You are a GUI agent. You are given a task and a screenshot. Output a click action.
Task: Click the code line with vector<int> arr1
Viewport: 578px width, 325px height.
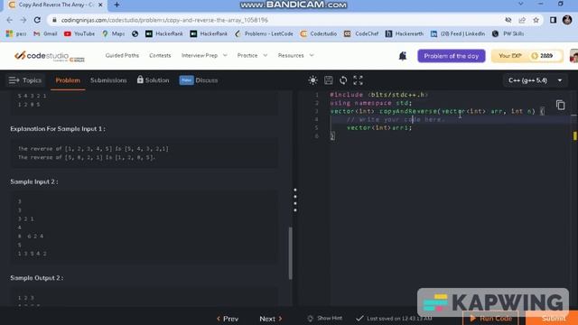[x=379, y=127]
